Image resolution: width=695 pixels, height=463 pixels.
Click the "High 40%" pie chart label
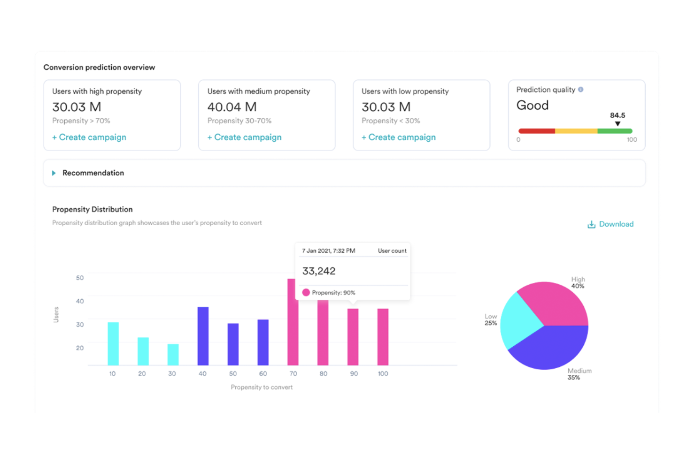click(x=578, y=282)
